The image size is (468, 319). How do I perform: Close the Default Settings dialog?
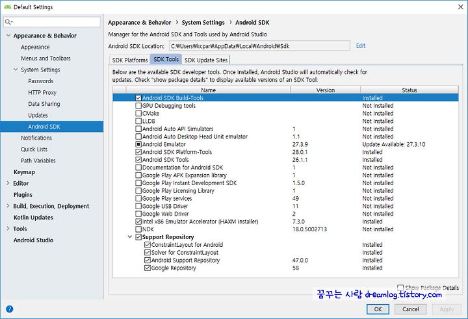pyautogui.click(x=461, y=7)
